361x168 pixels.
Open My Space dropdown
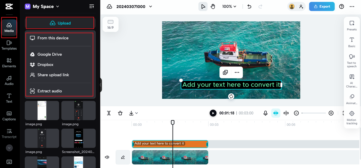click(42, 6)
